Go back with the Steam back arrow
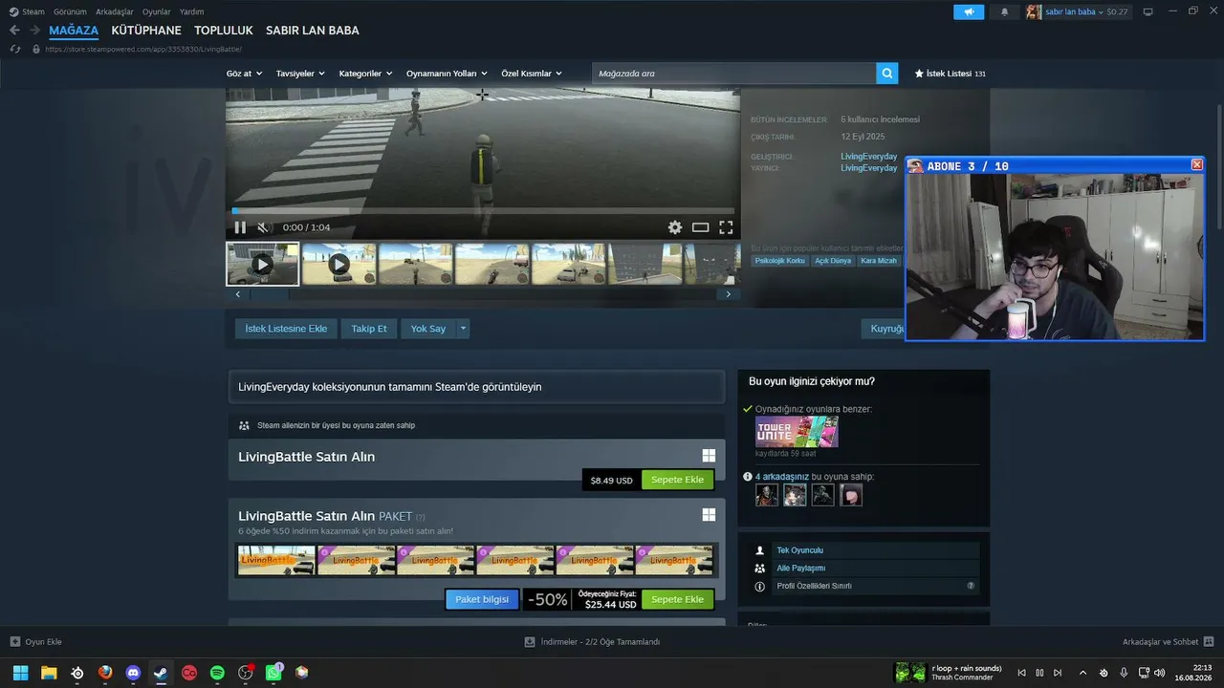The image size is (1224, 688). 14,31
